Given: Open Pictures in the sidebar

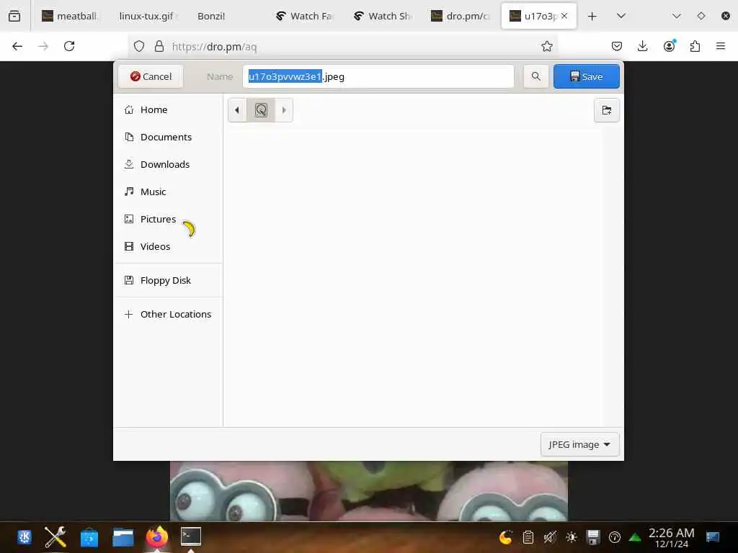Looking at the screenshot, I should point(168,219).
